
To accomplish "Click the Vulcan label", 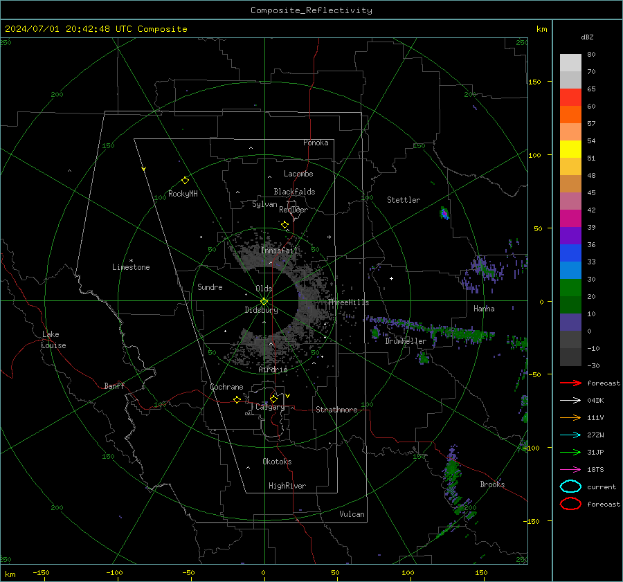I will 352,514.
